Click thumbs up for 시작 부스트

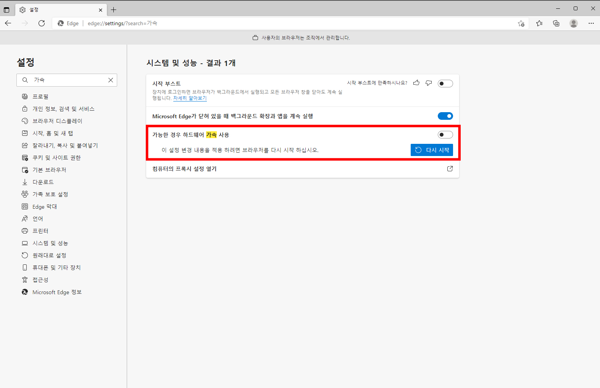416,83
